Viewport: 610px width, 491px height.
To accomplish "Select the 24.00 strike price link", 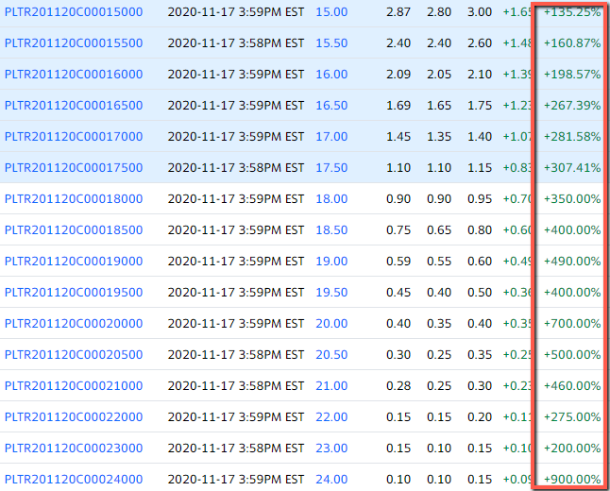I will click(331, 479).
